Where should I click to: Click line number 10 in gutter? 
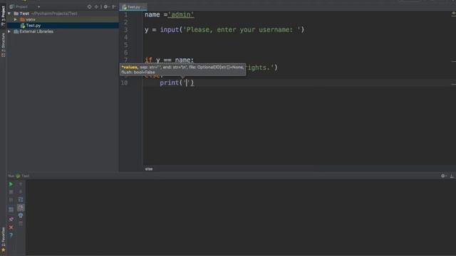[x=124, y=82]
